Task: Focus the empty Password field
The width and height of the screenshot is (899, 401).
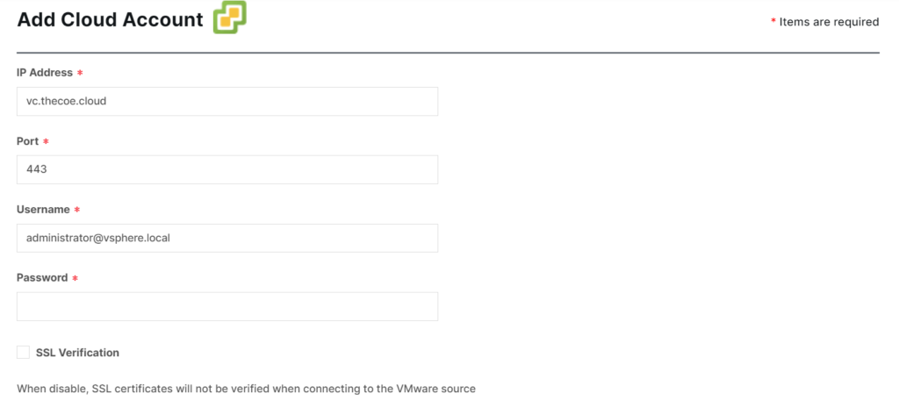Action: (227, 306)
